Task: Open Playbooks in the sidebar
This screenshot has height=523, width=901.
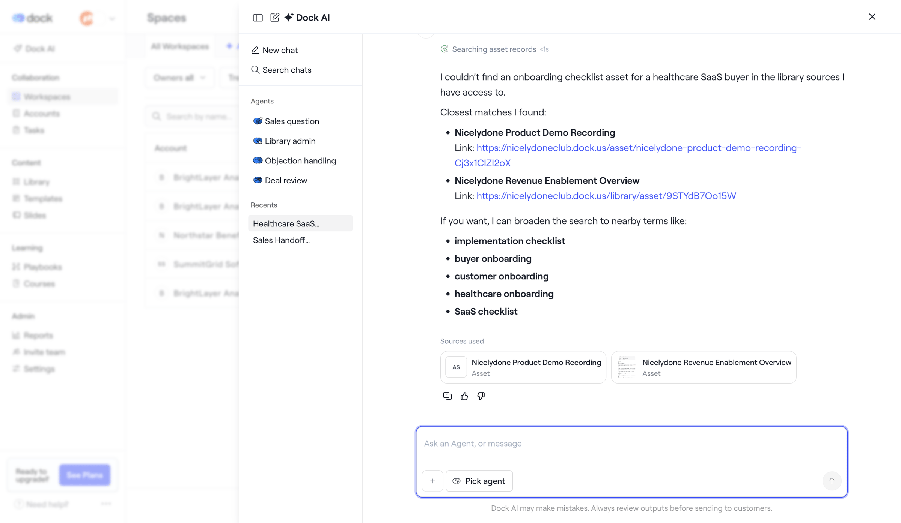Action: 62,267
